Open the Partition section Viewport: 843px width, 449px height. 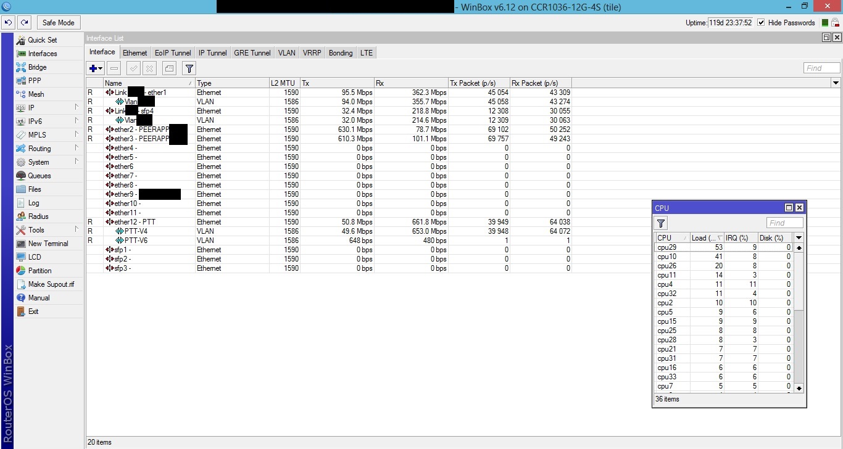pos(39,271)
